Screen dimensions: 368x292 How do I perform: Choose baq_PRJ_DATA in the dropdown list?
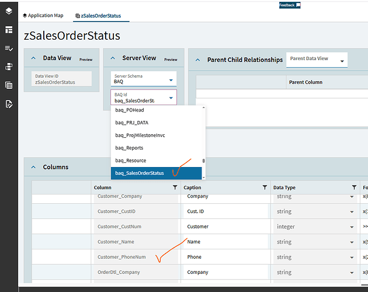[x=131, y=123]
